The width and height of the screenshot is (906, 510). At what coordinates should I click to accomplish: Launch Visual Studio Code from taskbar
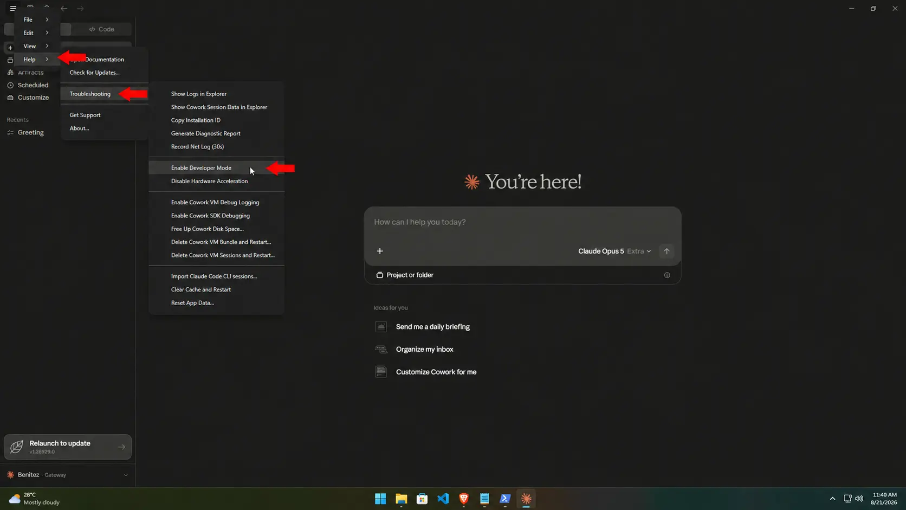coord(443,499)
